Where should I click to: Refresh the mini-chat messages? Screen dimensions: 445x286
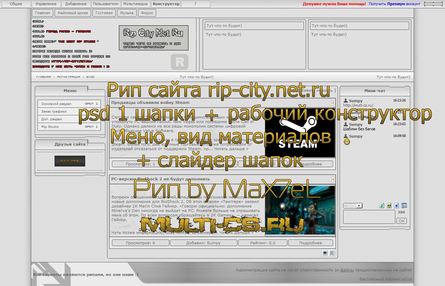[382, 206]
